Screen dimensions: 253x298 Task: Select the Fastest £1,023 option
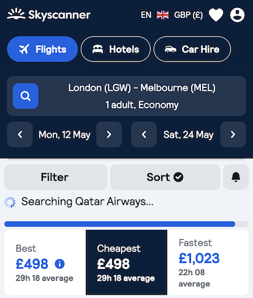point(207,262)
